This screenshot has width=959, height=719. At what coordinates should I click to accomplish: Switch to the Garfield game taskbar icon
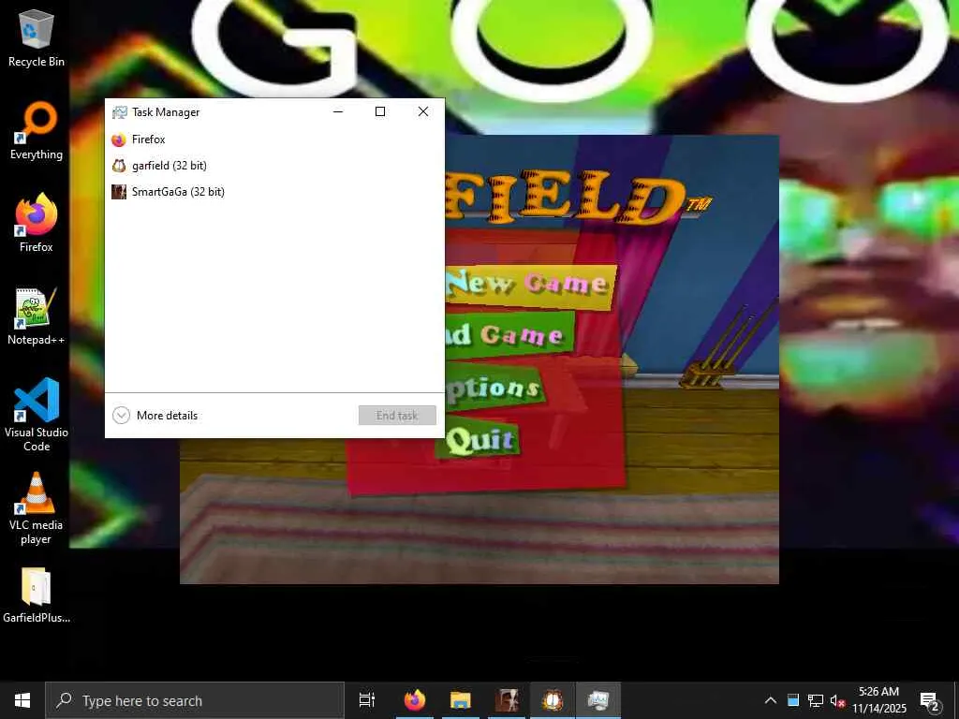click(553, 700)
